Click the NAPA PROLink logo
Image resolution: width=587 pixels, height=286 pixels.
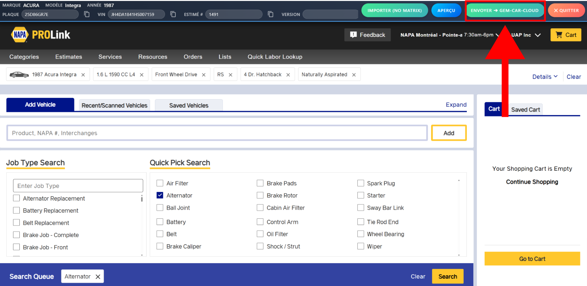point(40,35)
